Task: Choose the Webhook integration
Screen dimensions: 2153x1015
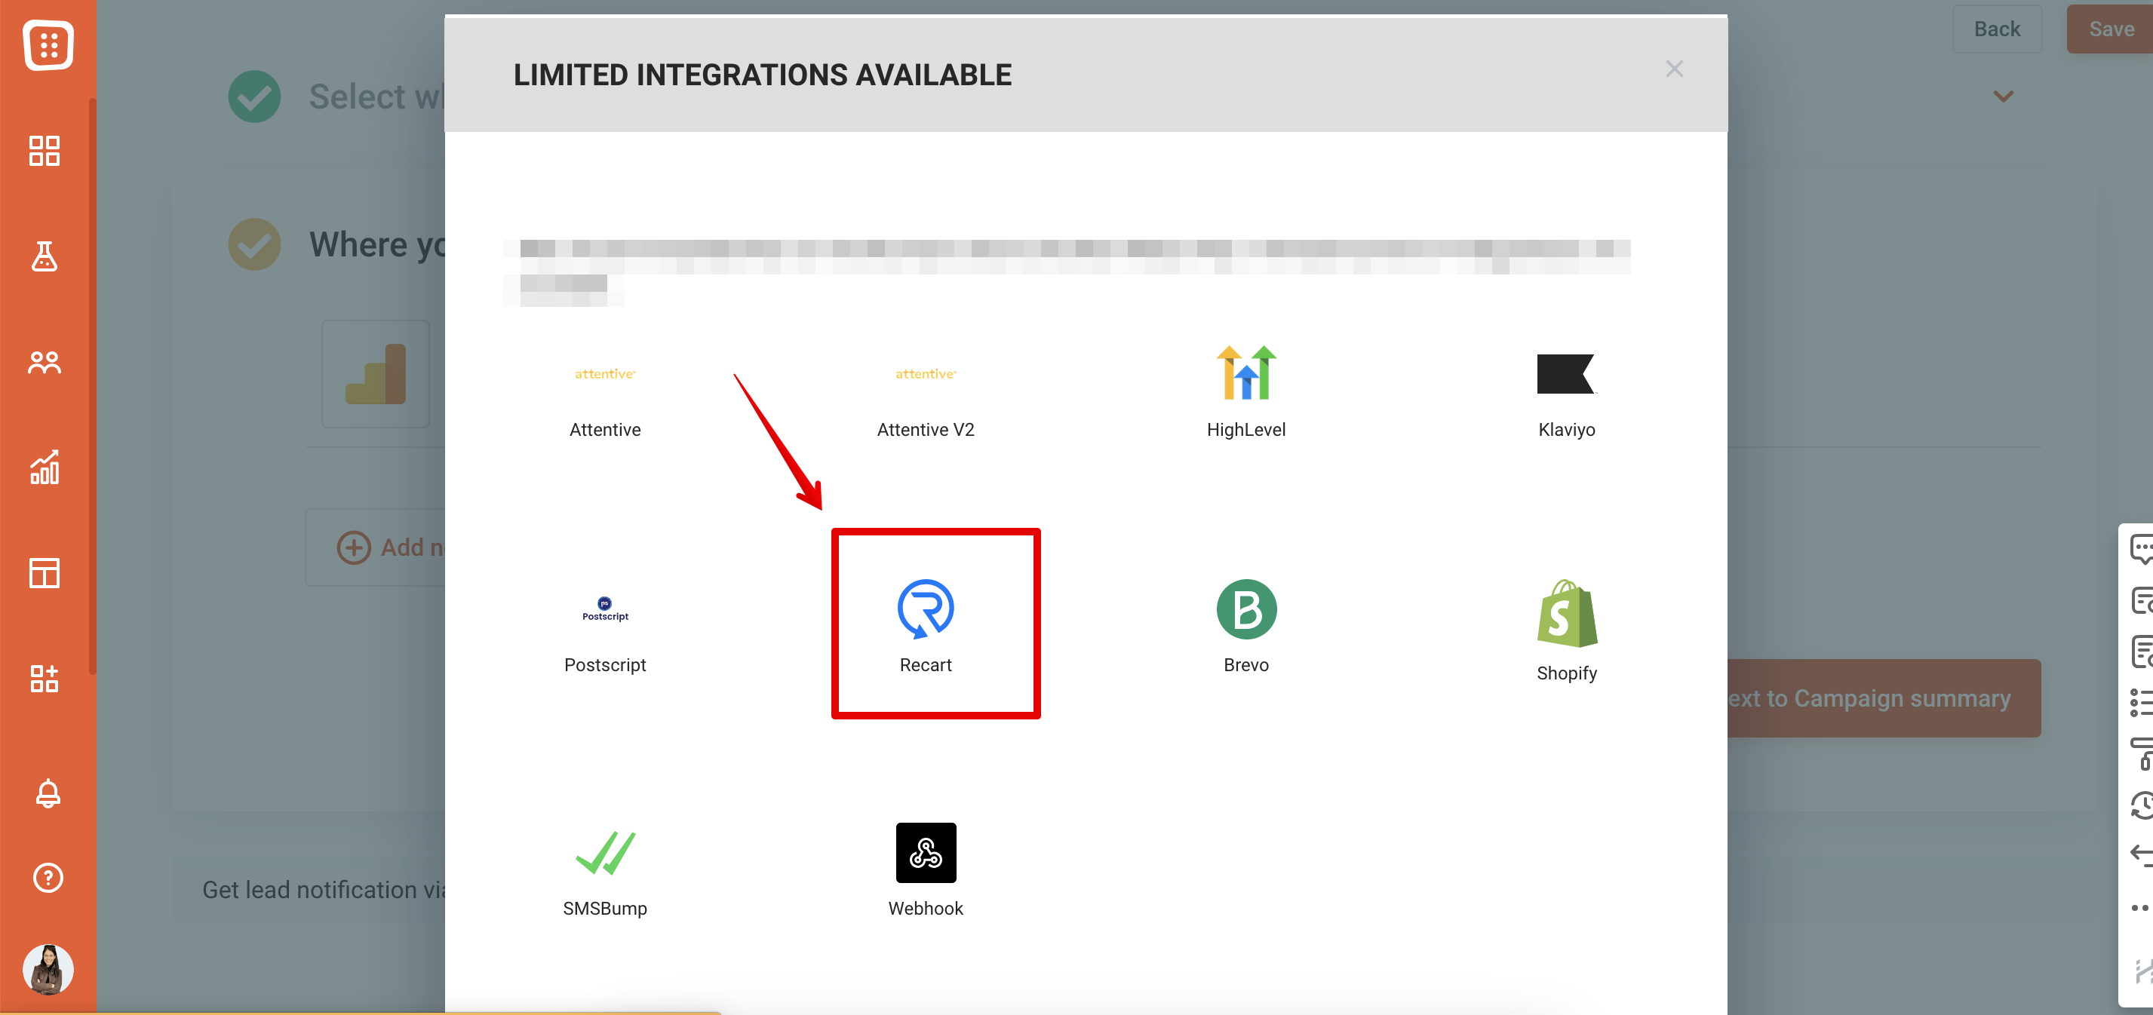Action: coord(925,871)
